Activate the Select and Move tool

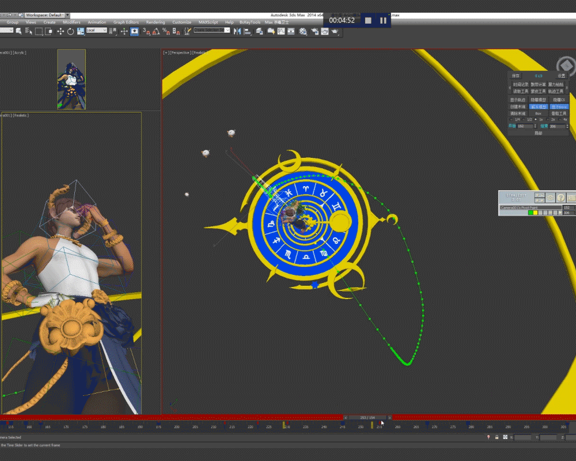pos(60,32)
